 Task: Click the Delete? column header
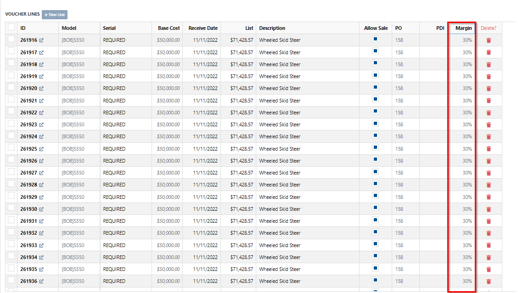pyautogui.click(x=488, y=28)
